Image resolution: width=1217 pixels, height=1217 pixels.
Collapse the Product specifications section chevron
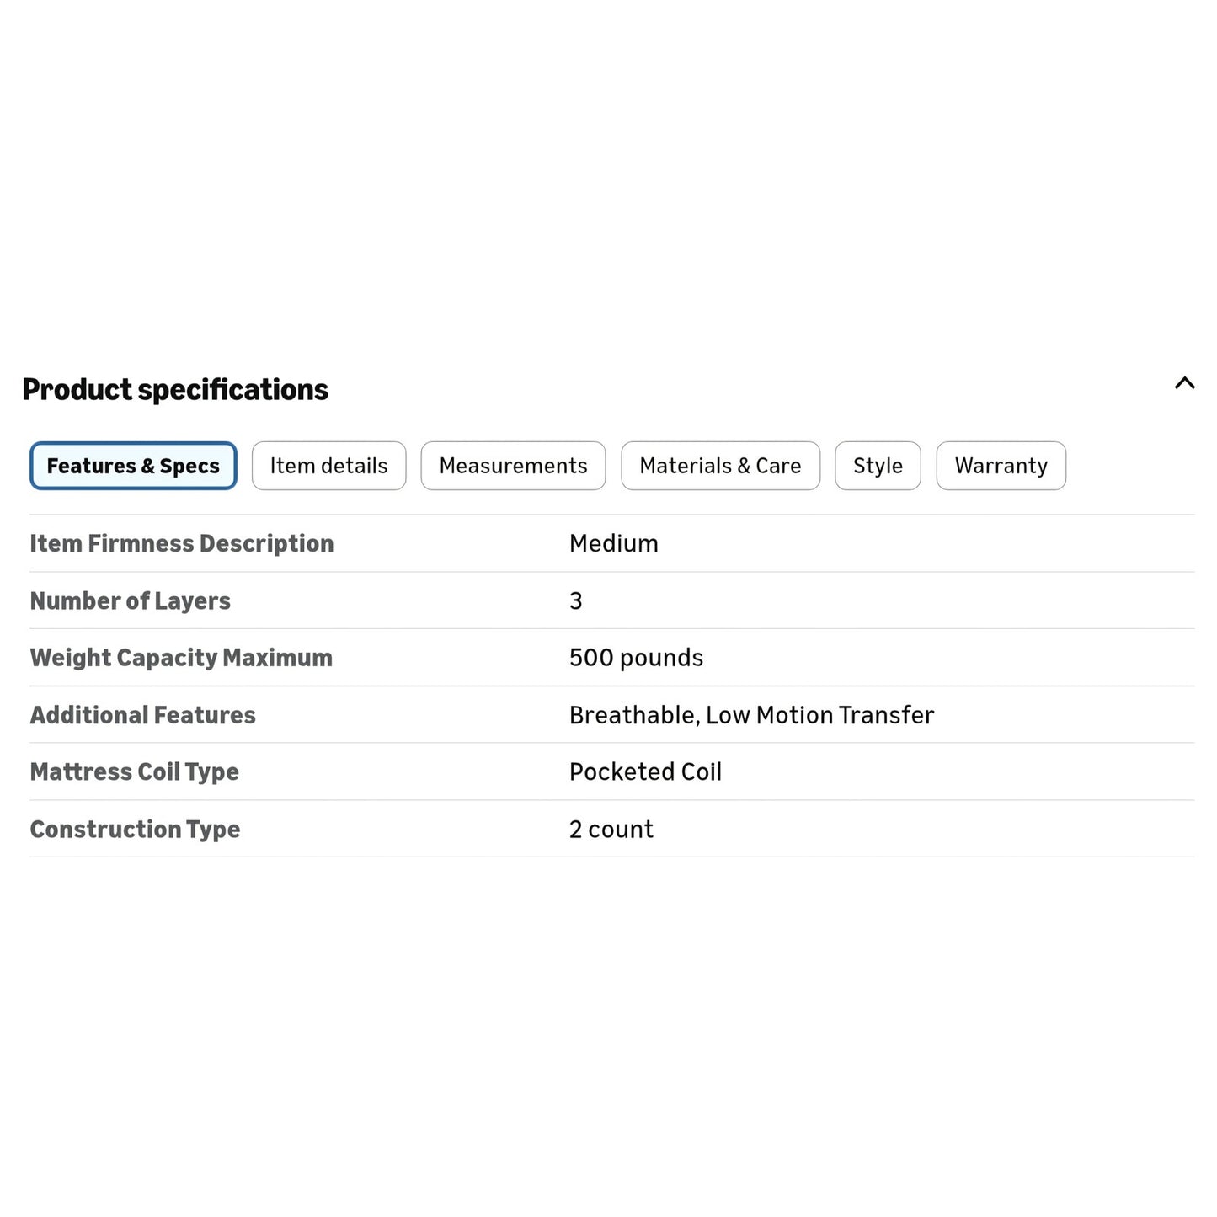point(1184,383)
